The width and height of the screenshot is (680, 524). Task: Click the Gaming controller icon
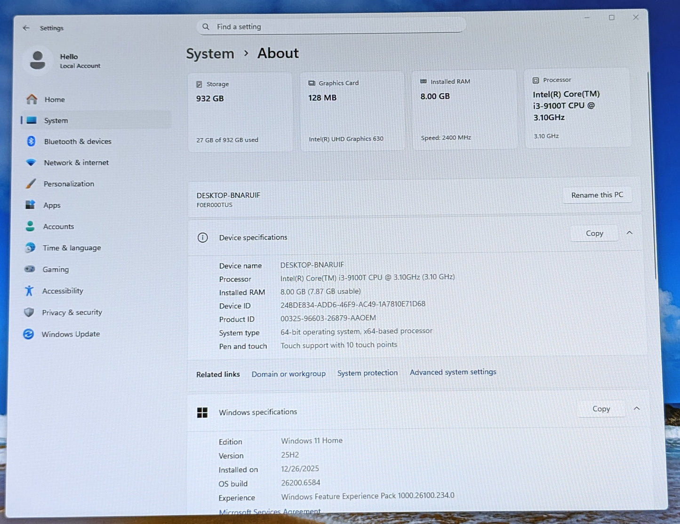(30, 269)
